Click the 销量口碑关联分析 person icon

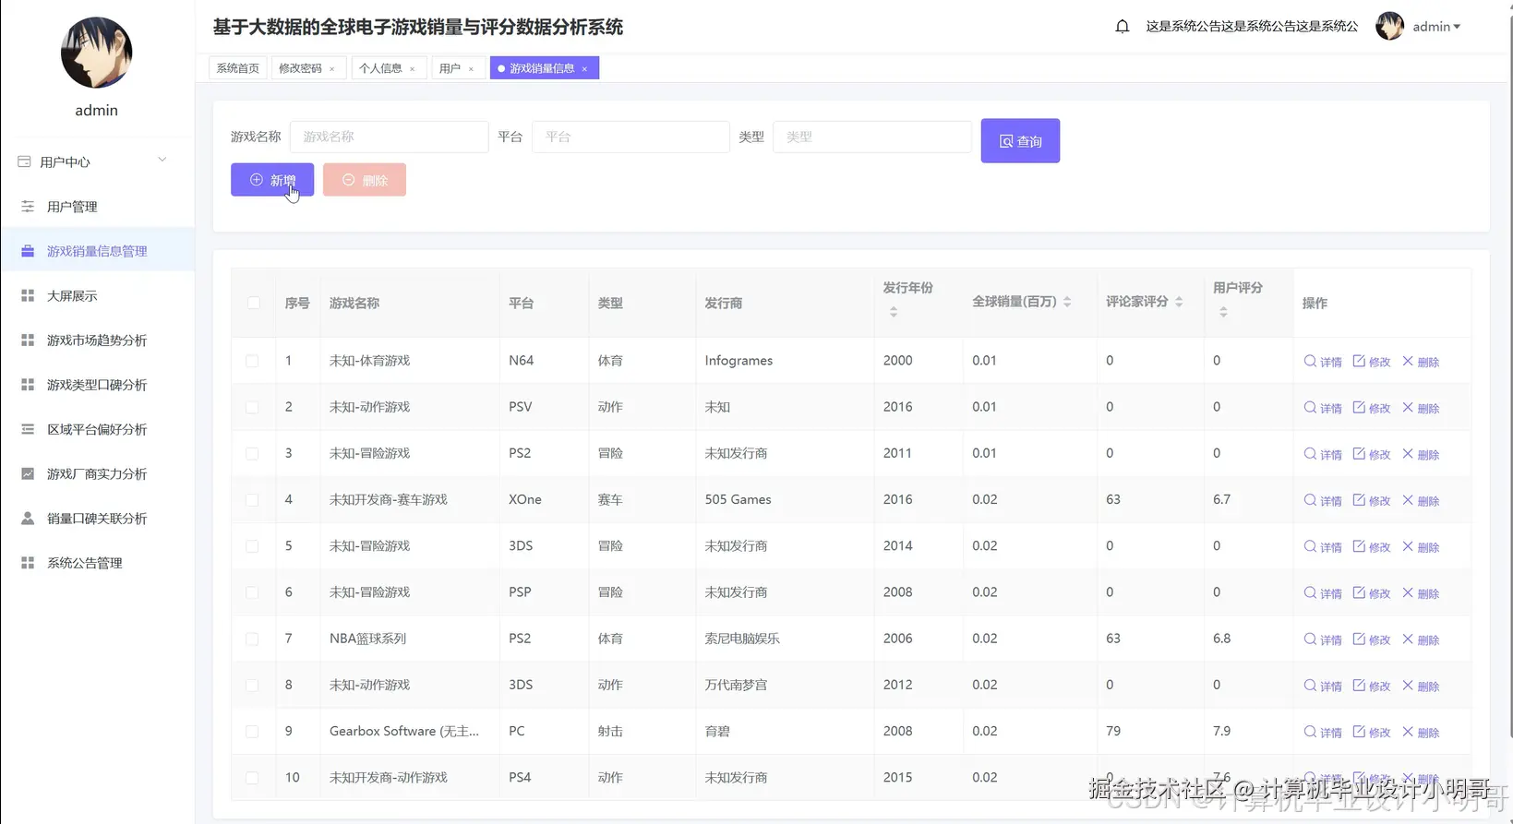pos(28,519)
